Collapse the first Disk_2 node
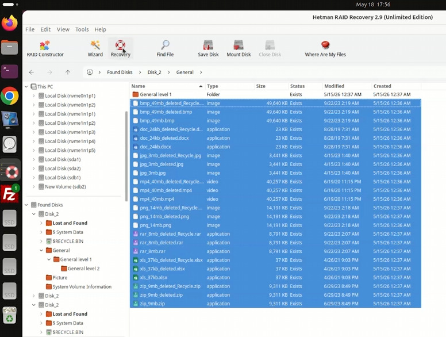 [34, 214]
